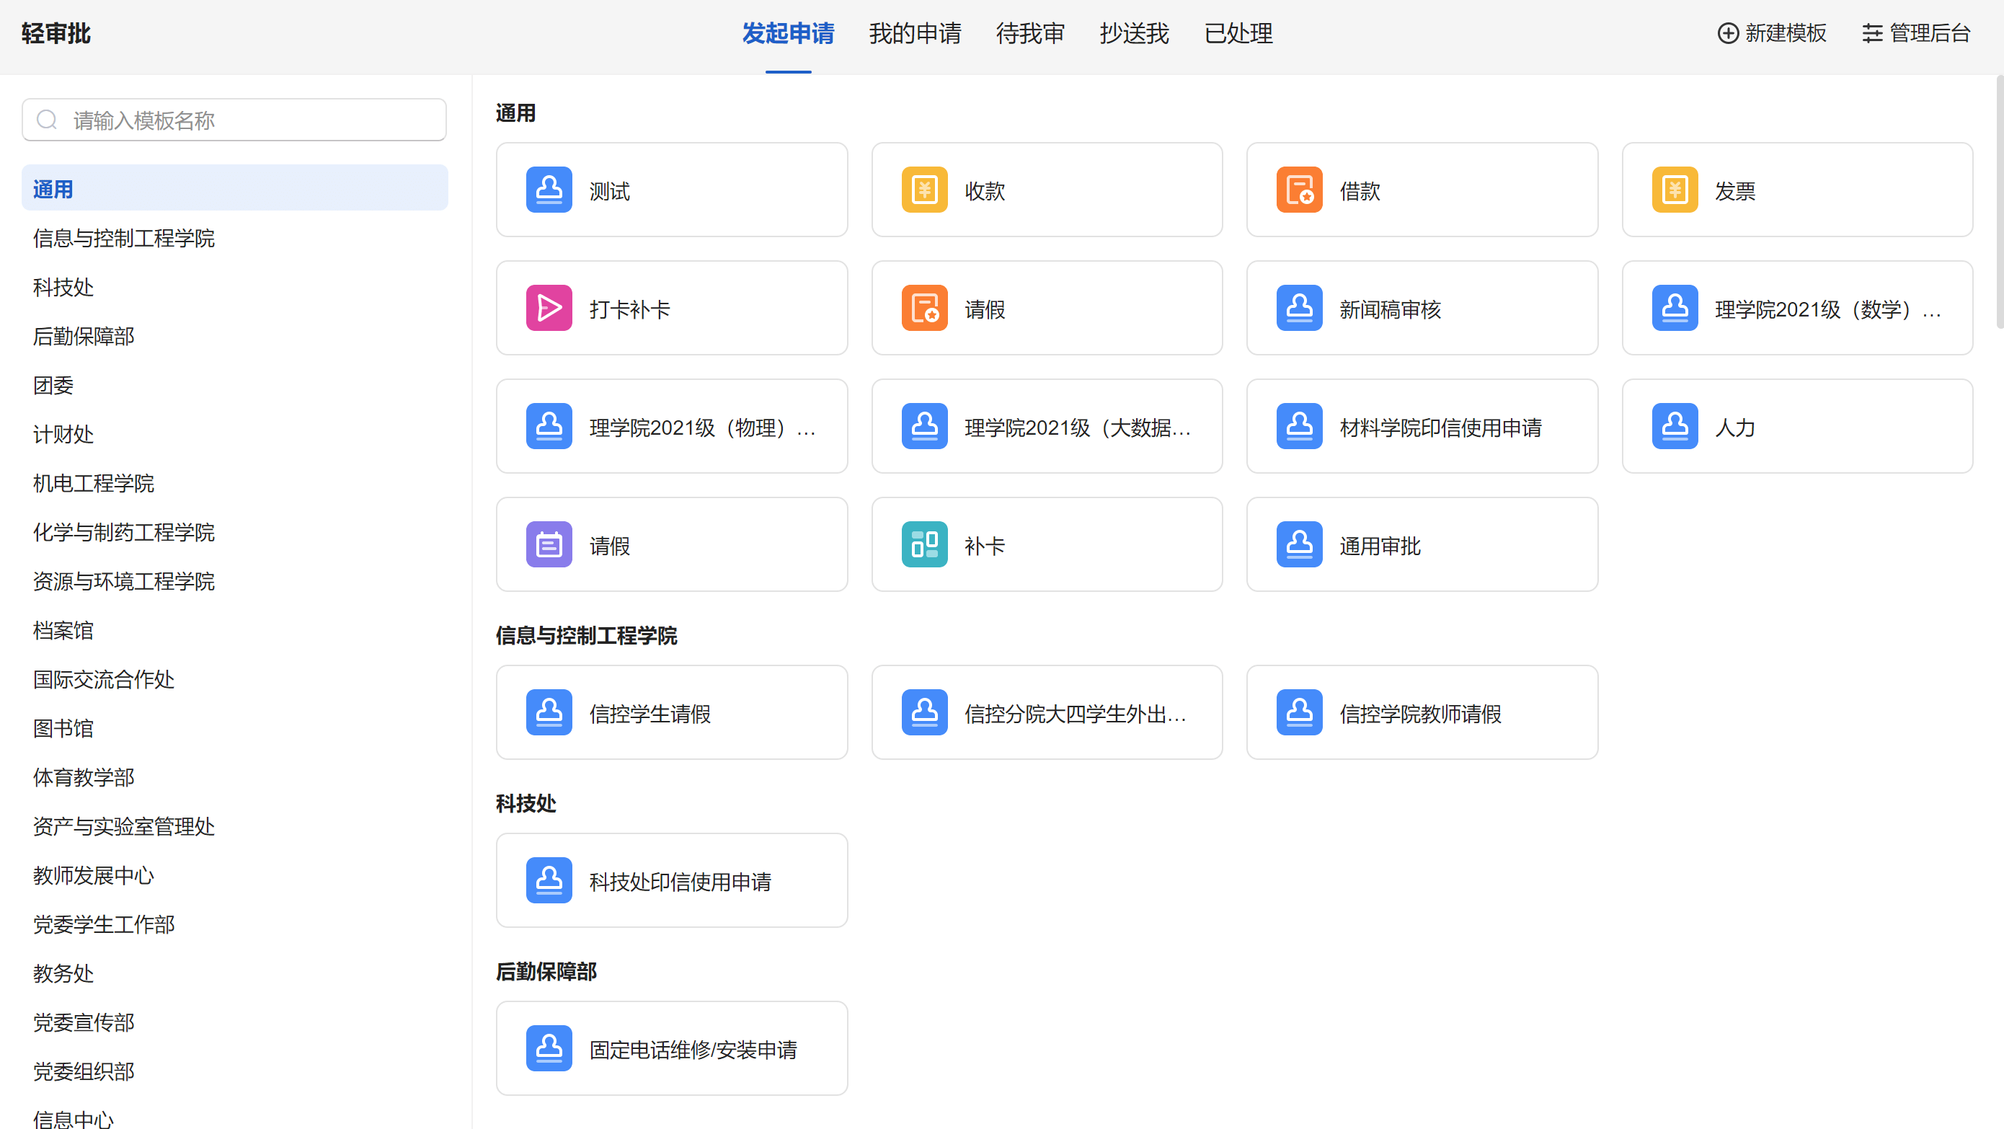Choose 图书馆 from the sidebar list
2004x1129 pixels.
tap(63, 728)
